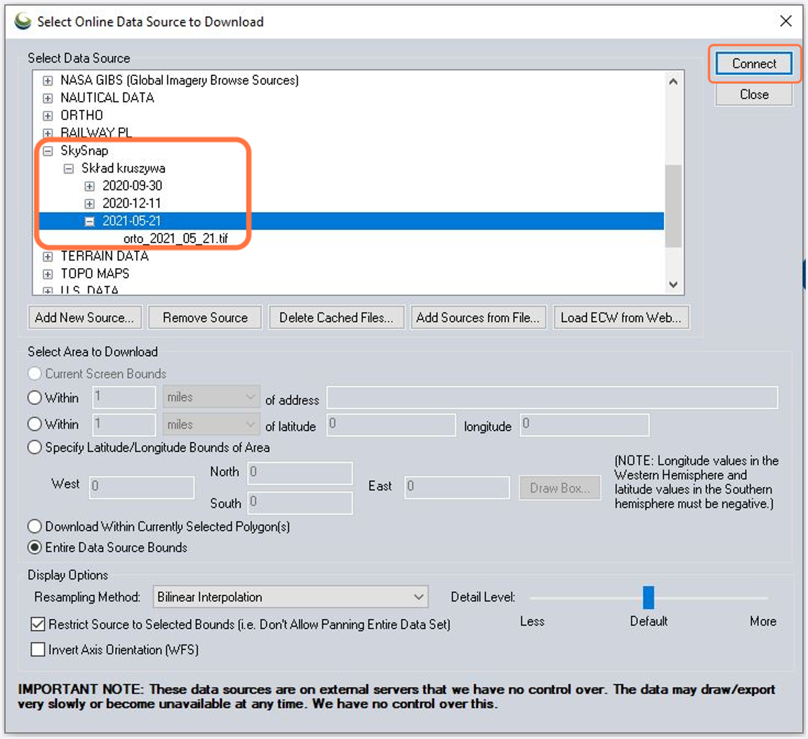This screenshot has width=808, height=739.
Task: Close the dialog with X button
Action: (786, 21)
